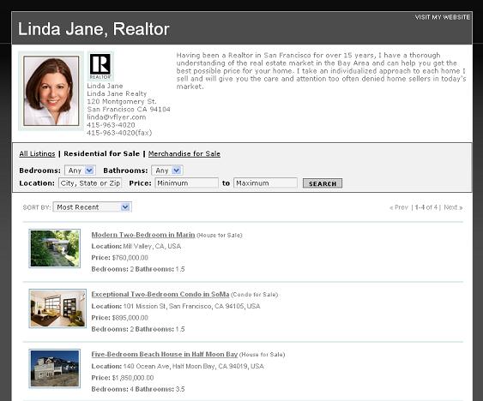
Task: Open Merchandise for Sale tab
Action: pyautogui.click(x=184, y=153)
